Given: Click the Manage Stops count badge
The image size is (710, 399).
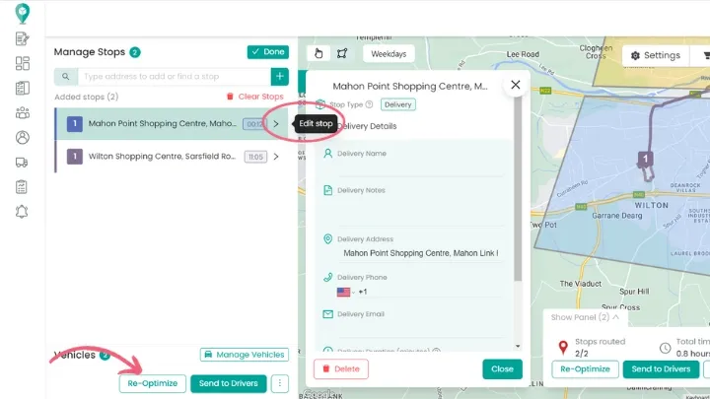Looking at the screenshot, I should (x=135, y=52).
